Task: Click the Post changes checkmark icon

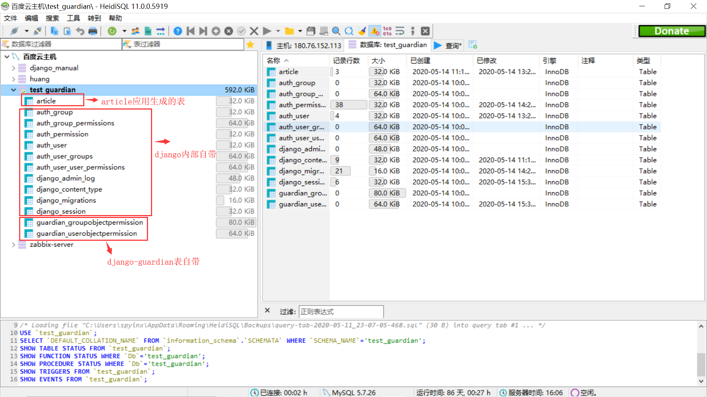Action: (x=241, y=31)
